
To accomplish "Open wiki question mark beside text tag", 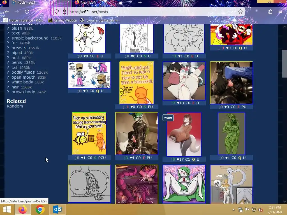I will (x=8, y=33).
